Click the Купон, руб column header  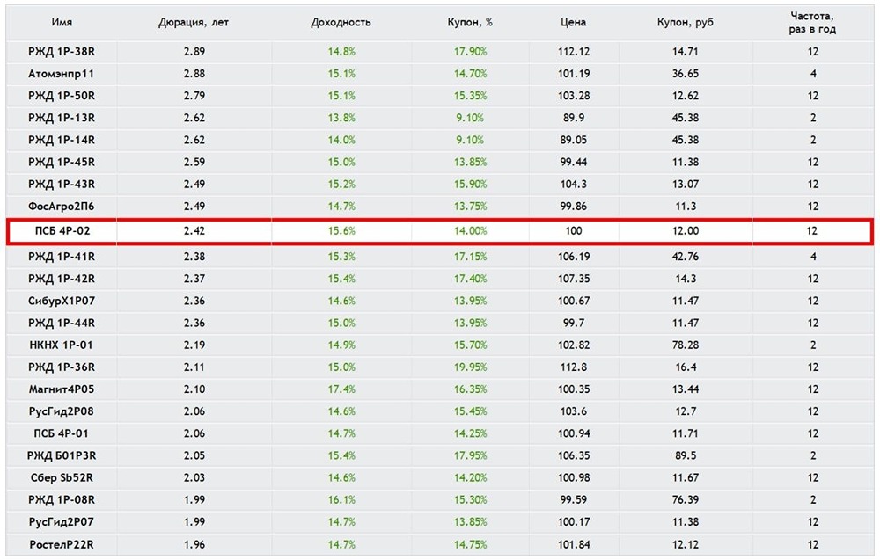(685, 22)
